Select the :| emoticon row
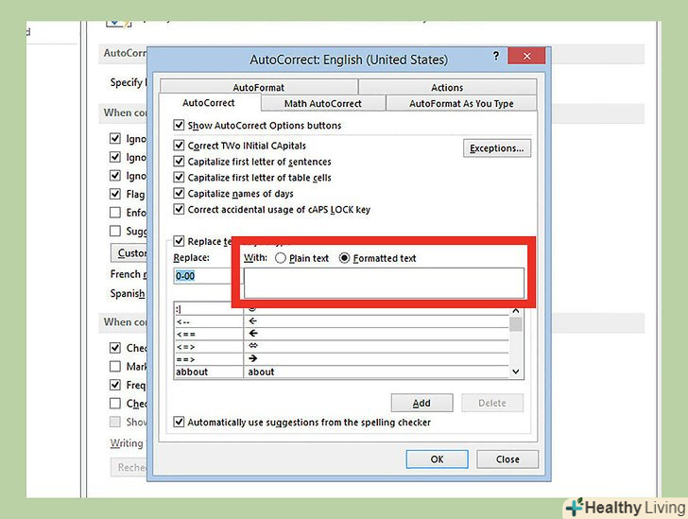The width and height of the screenshot is (688, 519). pyautogui.click(x=341, y=309)
